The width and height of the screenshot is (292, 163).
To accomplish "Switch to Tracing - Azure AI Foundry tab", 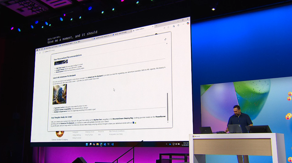I will tap(122, 33).
